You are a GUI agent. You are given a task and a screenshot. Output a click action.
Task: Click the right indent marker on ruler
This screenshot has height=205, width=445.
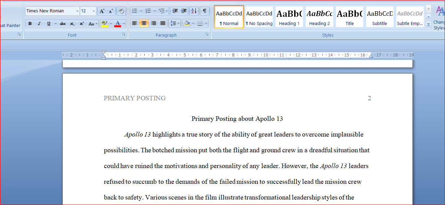(371, 56)
